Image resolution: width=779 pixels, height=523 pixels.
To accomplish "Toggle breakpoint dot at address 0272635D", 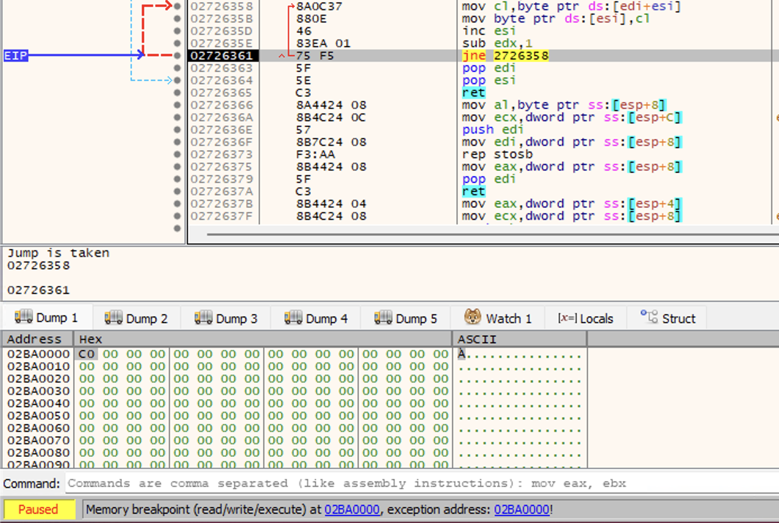I will click(177, 31).
